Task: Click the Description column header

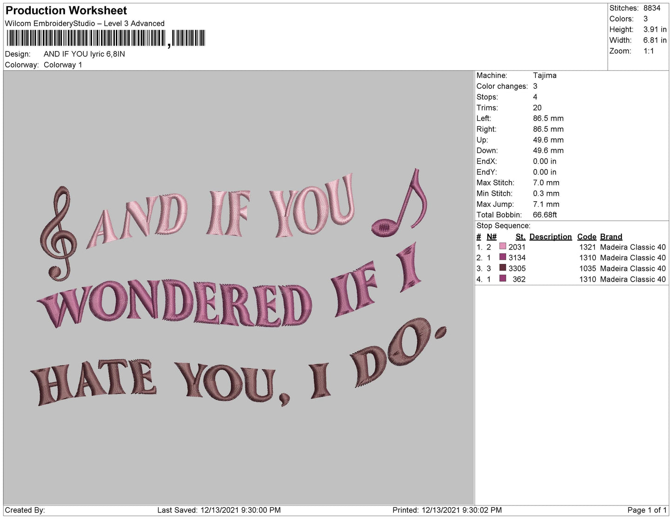Action: [551, 237]
